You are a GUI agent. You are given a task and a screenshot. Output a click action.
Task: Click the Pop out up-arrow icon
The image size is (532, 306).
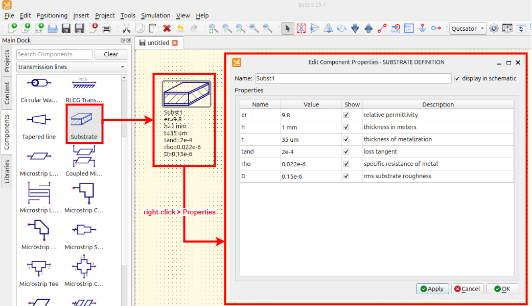point(368,29)
